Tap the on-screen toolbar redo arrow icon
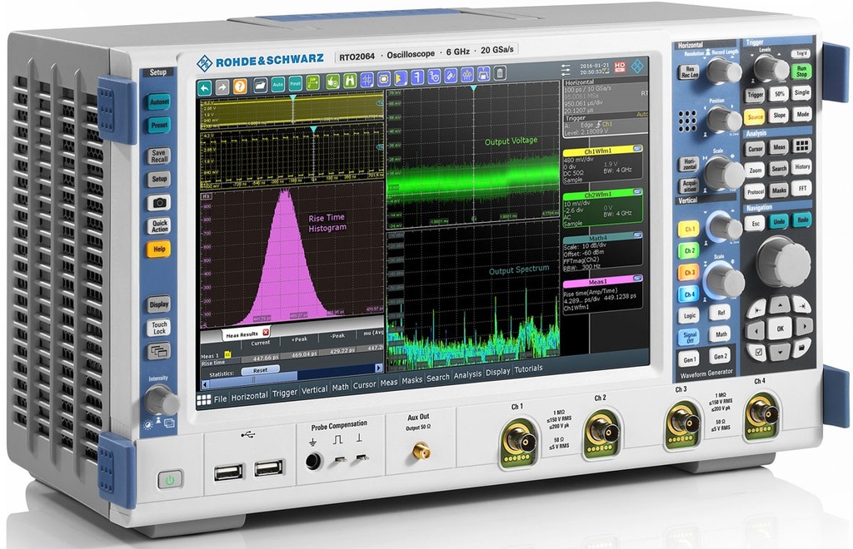Viewport: 853px width, 549px height. point(222,87)
